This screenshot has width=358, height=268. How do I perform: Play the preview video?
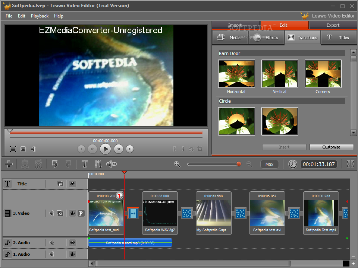pyautogui.click(x=105, y=149)
